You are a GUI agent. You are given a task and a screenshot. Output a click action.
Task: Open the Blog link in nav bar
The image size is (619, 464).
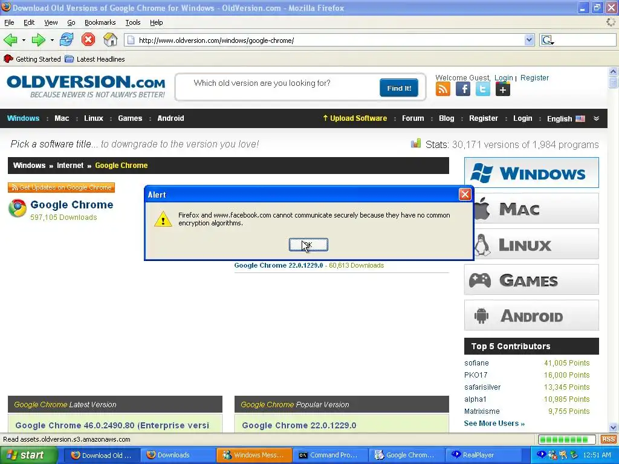click(447, 118)
